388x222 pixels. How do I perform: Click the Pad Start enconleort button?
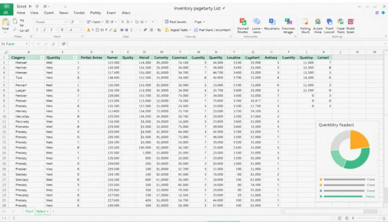click(x=212, y=30)
